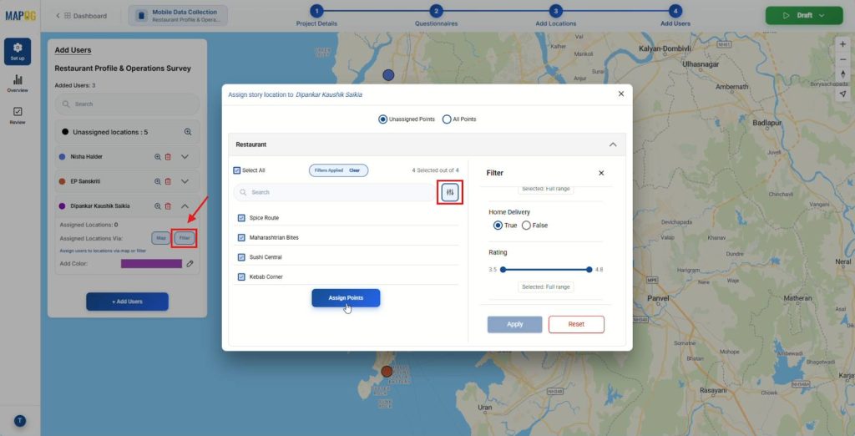Open the filter settings icon beside search
The height and width of the screenshot is (436, 855).
pos(450,192)
